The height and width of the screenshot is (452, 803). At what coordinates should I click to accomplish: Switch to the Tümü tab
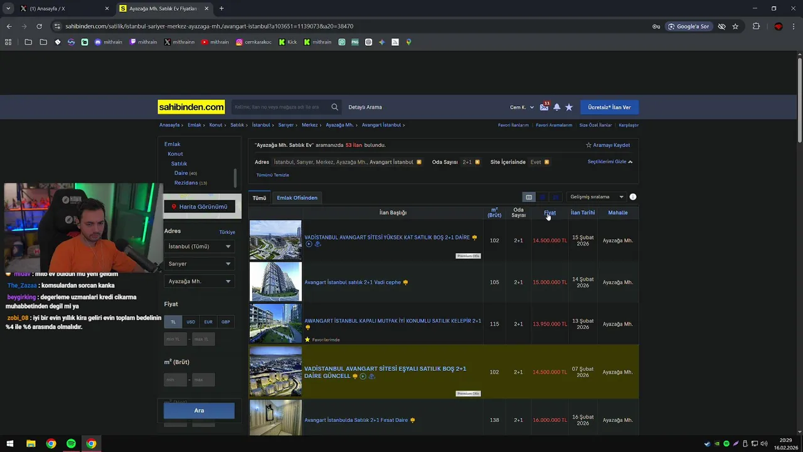coord(259,198)
